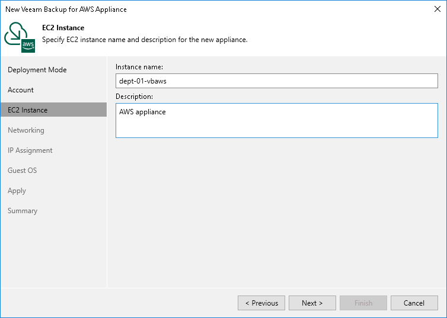Focus the Description text area
This screenshot has height=318, width=447.
pos(276,121)
